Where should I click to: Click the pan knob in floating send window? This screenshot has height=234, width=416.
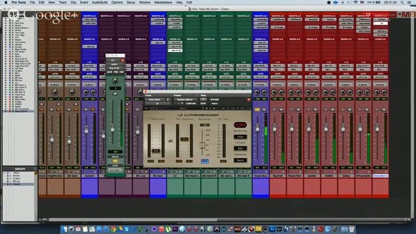(x=115, y=81)
